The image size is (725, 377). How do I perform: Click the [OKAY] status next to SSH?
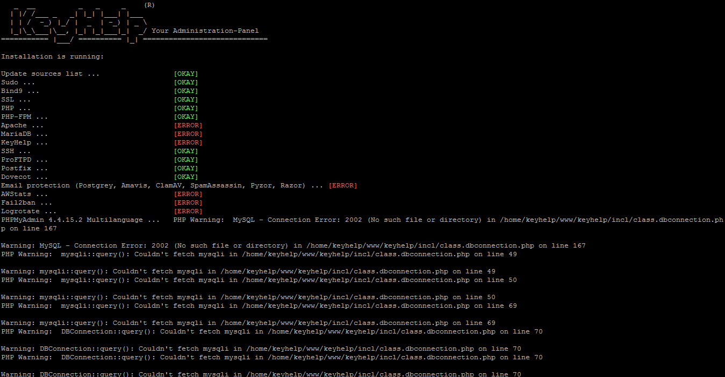click(185, 151)
